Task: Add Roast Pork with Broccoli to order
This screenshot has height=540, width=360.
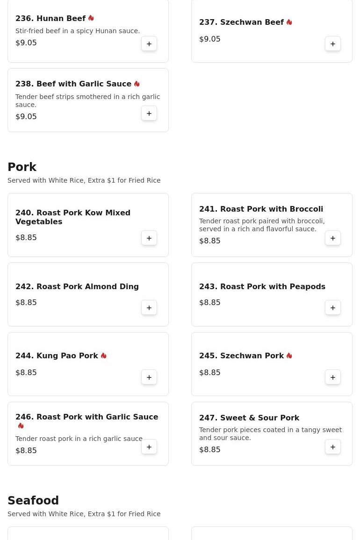Action: (333, 238)
